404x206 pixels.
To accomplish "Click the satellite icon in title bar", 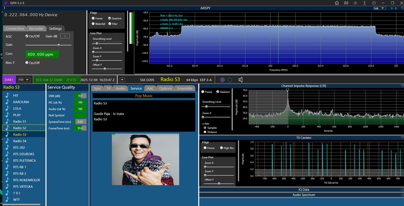I will click(355, 3).
